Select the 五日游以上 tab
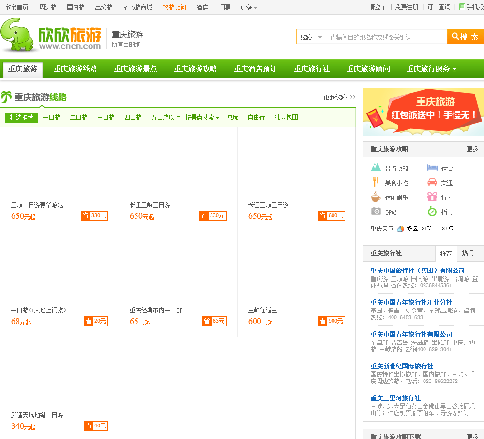This screenshot has width=484, height=439. pos(166,118)
